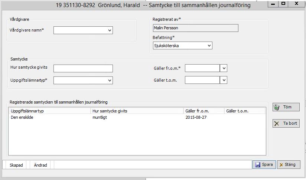Save with the Spara button
Screen dimensions: 306x180
264,164
